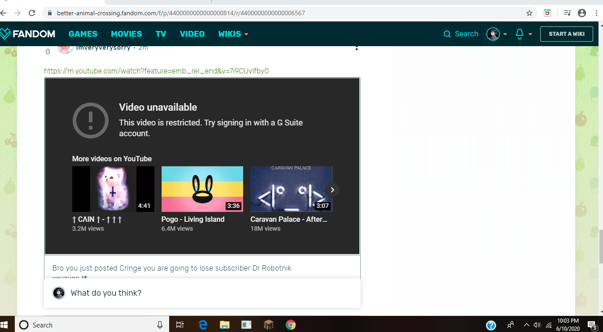603x332 pixels.
Task: Expand the notifications dropdown arrow
Action: pos(530,34)
